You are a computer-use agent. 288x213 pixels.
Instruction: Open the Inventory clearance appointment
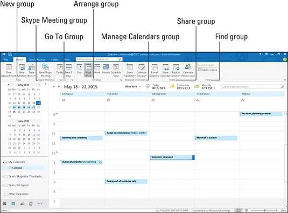click(172, 157)
